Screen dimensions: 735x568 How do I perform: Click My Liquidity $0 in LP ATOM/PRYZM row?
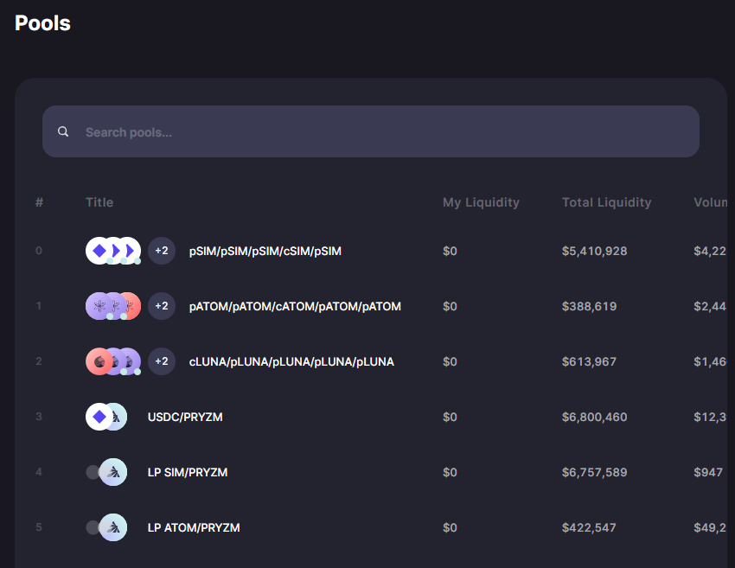(450, 527)
